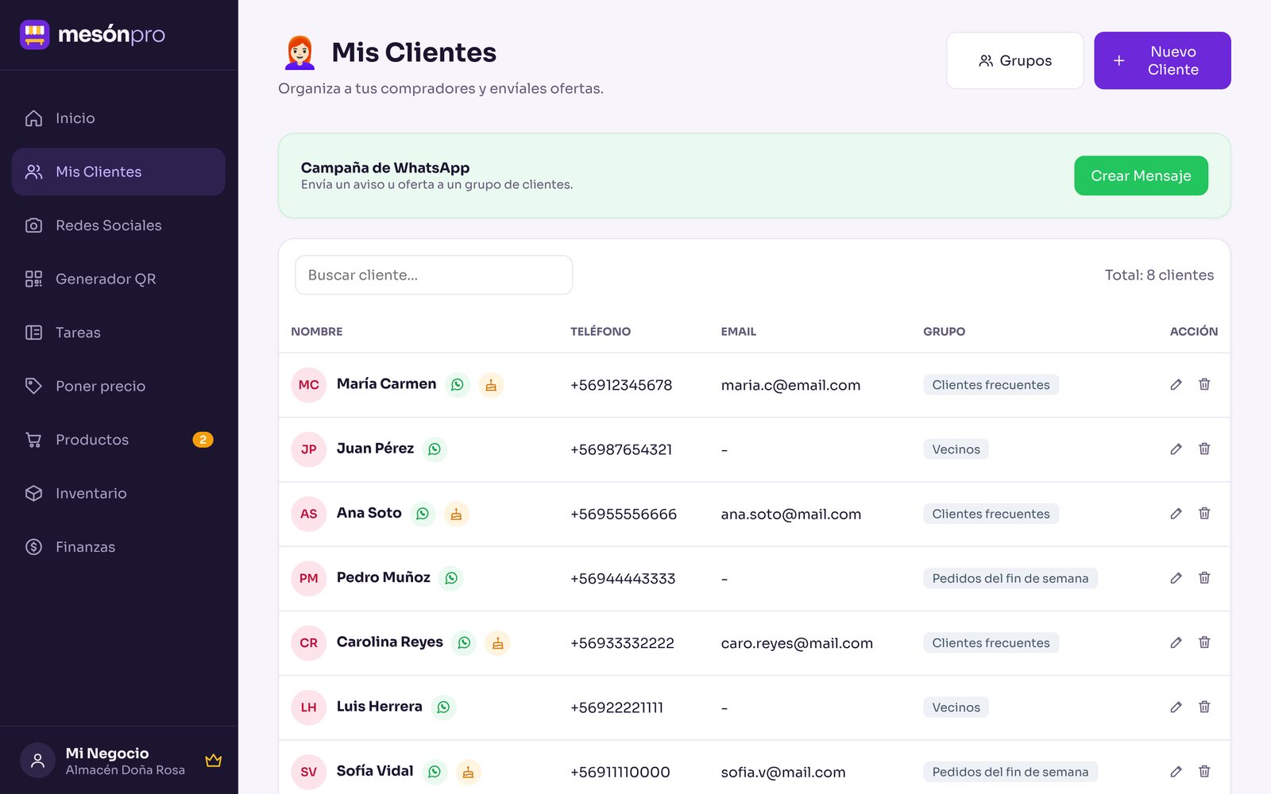Click the JP avatar of Juan Pérez
Image resolution: width=1271 pixels, height=794 pixels.
309,449
